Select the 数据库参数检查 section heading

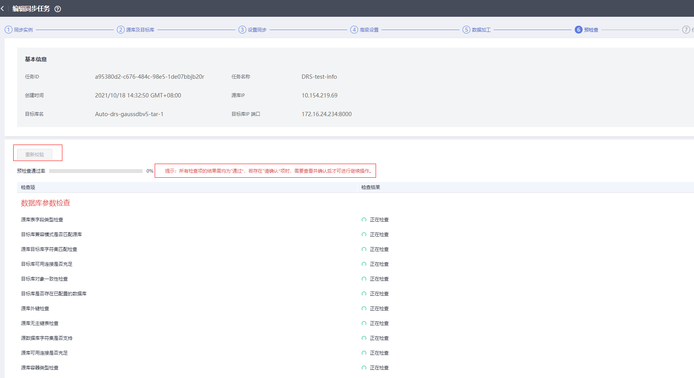[x=45, y=203]
